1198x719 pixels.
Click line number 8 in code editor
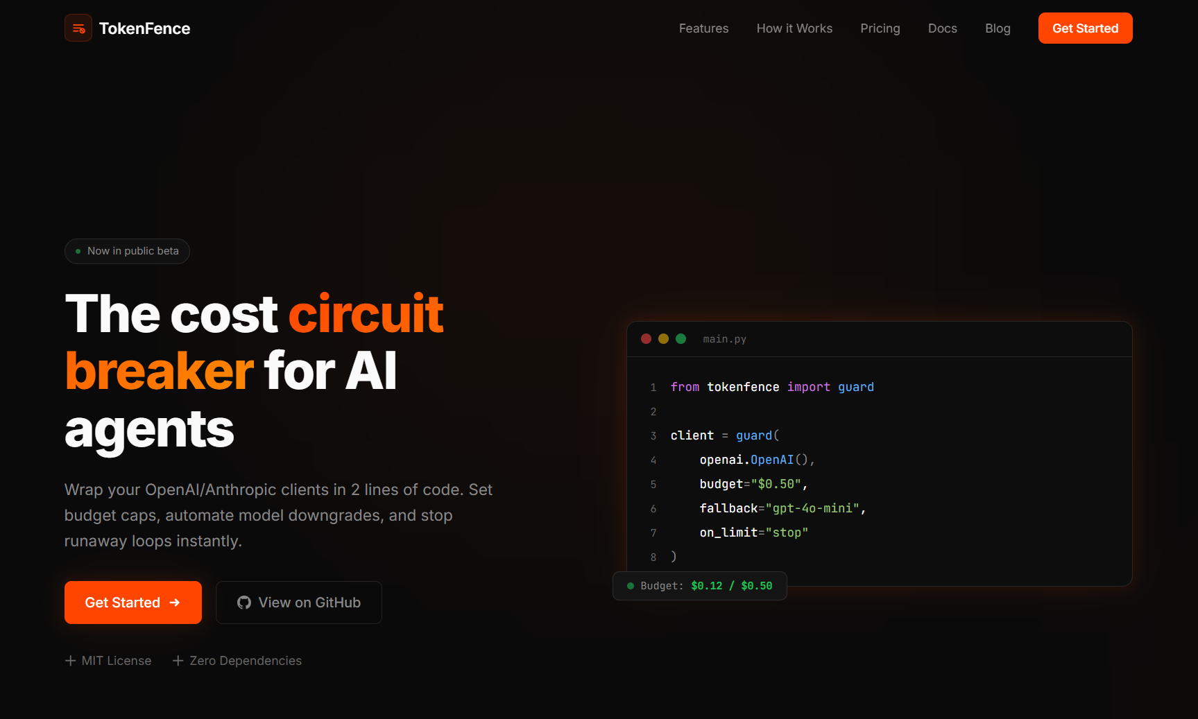pyautogui.click(x=653, y=557)
